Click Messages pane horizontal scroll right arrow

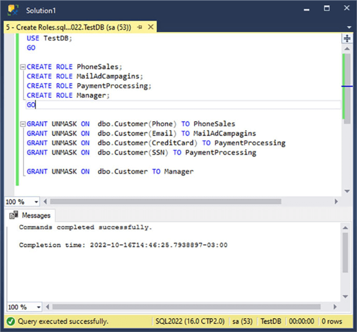pos(335,307)
